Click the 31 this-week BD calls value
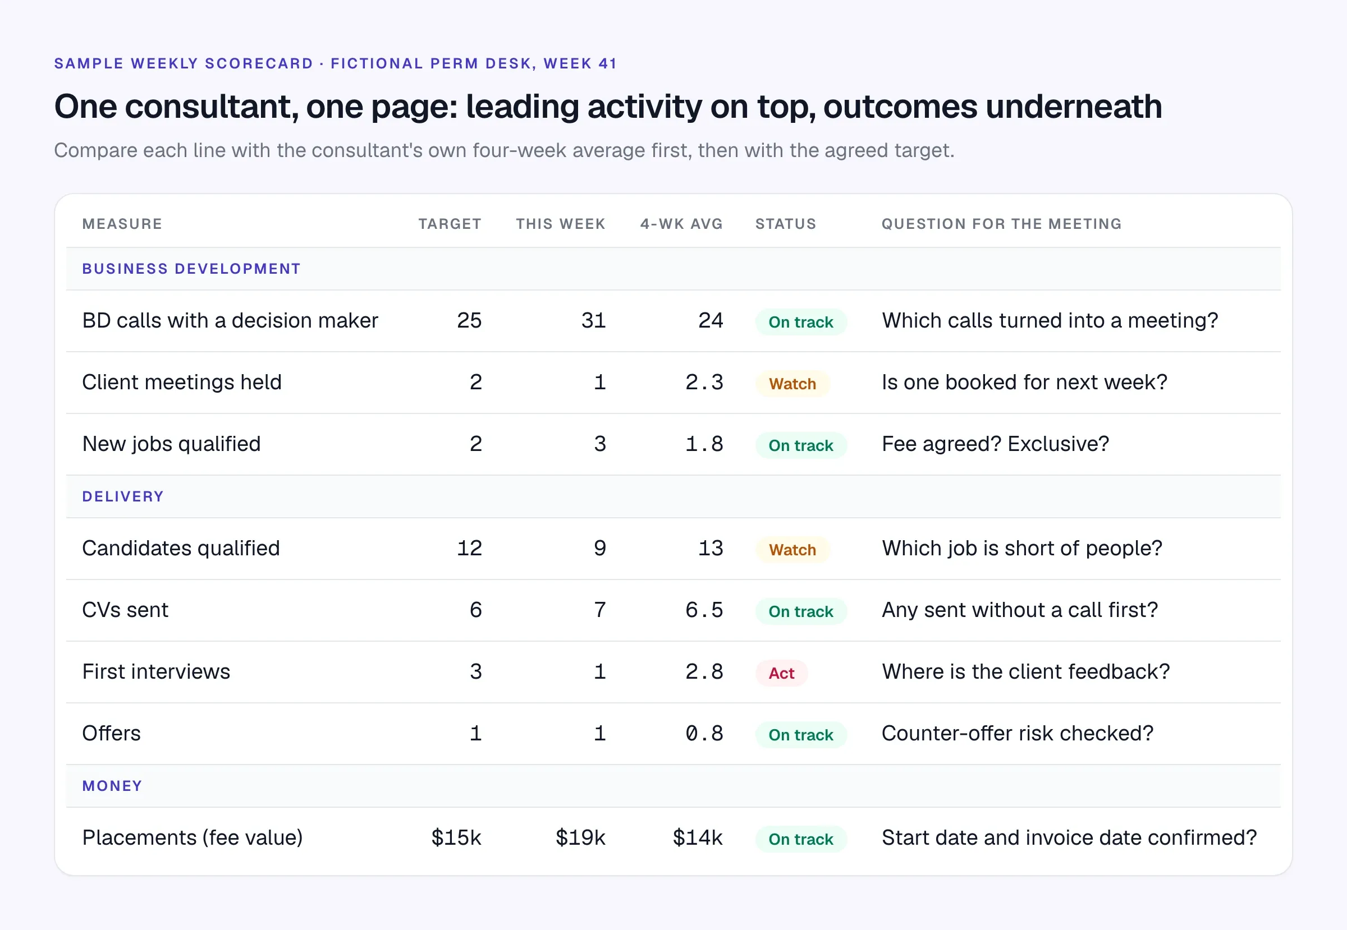 coord(594,320)
